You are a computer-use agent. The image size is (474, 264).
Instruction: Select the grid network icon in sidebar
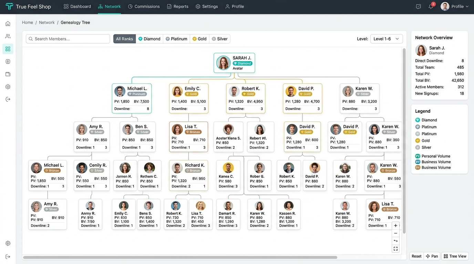pos(8,49)
